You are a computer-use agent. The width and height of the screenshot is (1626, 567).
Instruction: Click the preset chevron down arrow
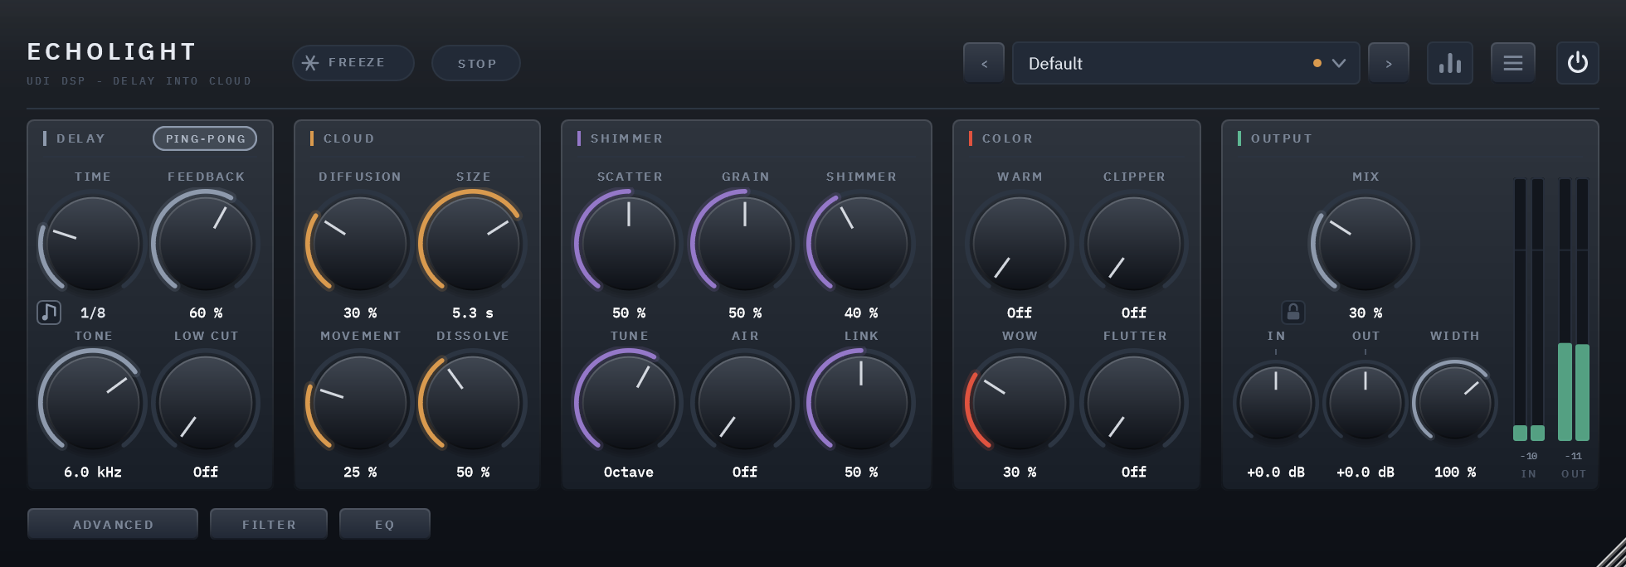[x=1339, y=63]
